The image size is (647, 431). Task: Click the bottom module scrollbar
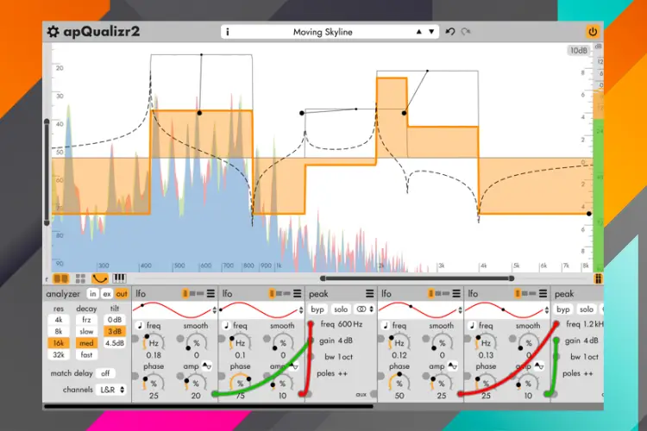click(209, 407)
